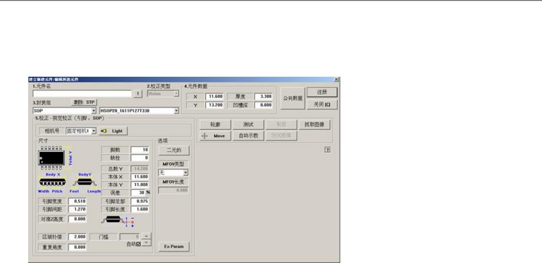The image size is (542, 263).
Task: Click the 二元的 option button
Action: pyautogui.click(x=174, y=150)
